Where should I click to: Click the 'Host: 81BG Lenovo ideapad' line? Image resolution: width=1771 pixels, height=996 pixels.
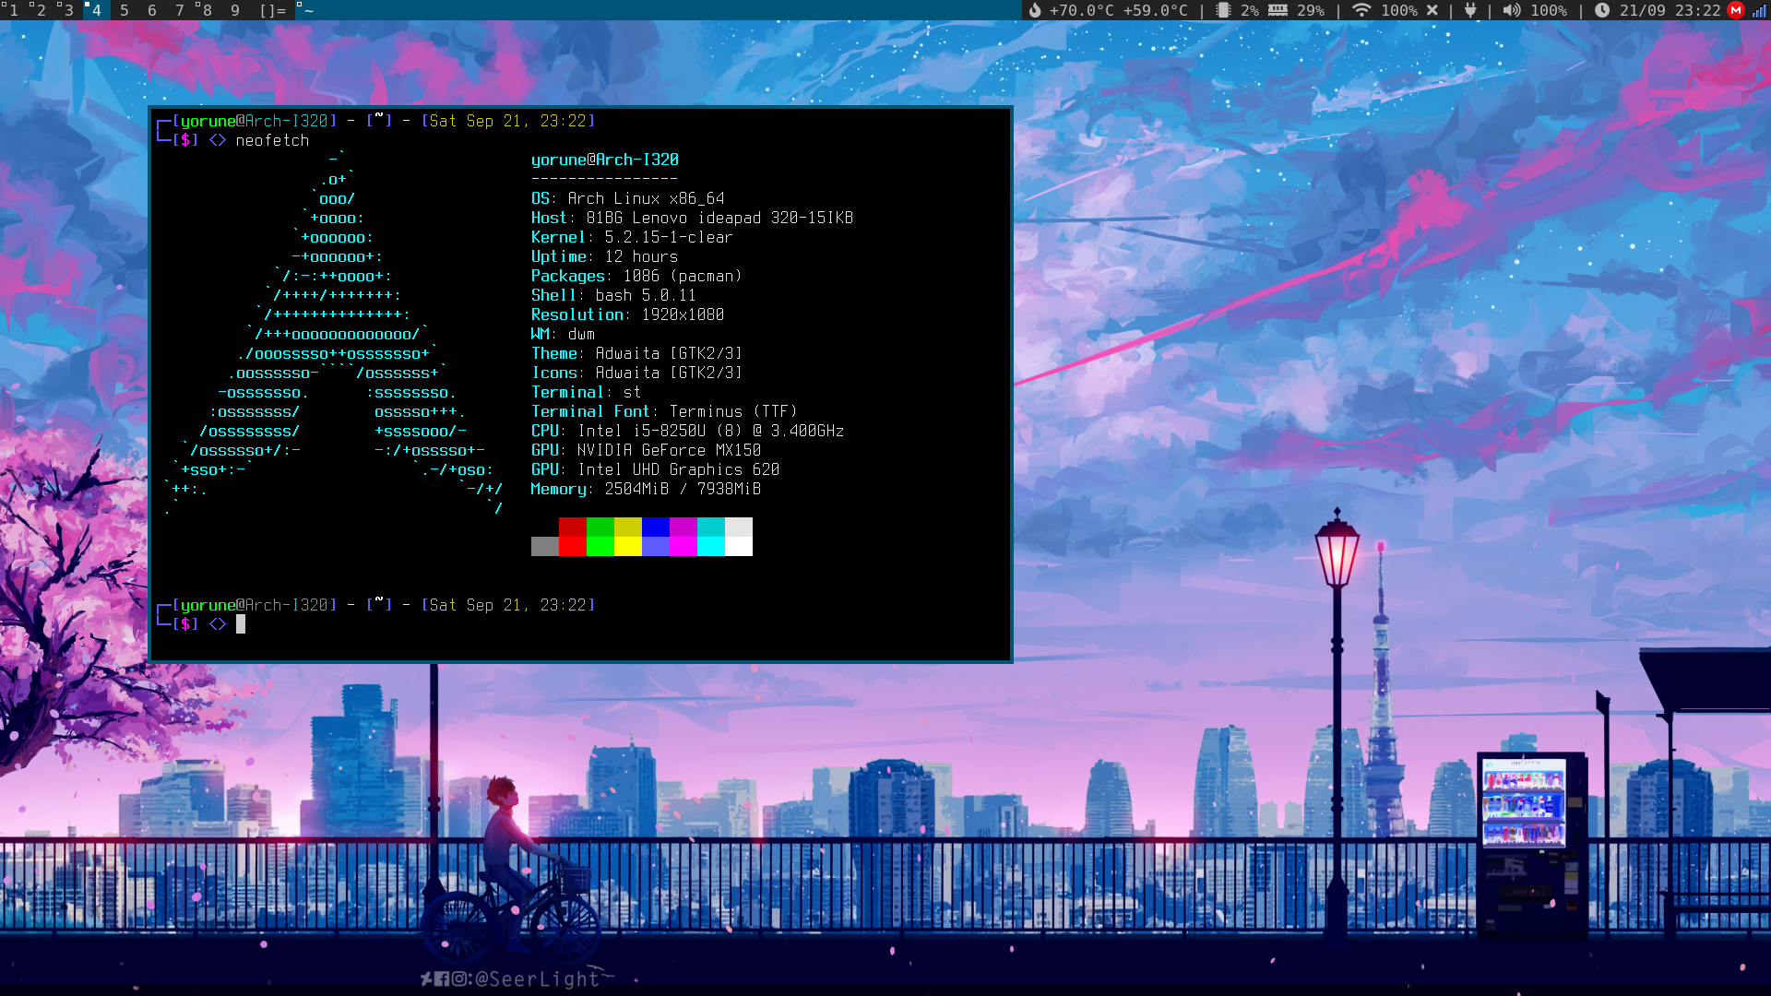(x=692, y=218)
